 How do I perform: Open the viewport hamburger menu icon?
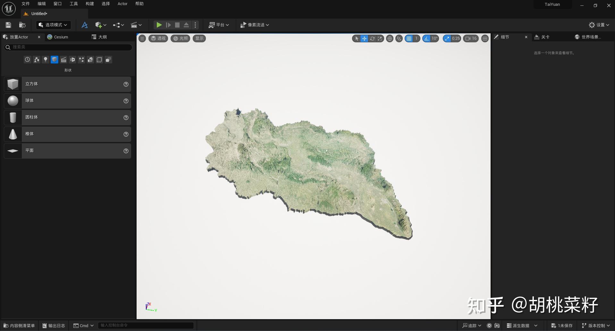[x=142, y=38]
